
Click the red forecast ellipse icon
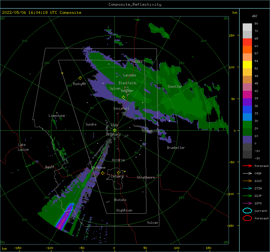point(247,218)
